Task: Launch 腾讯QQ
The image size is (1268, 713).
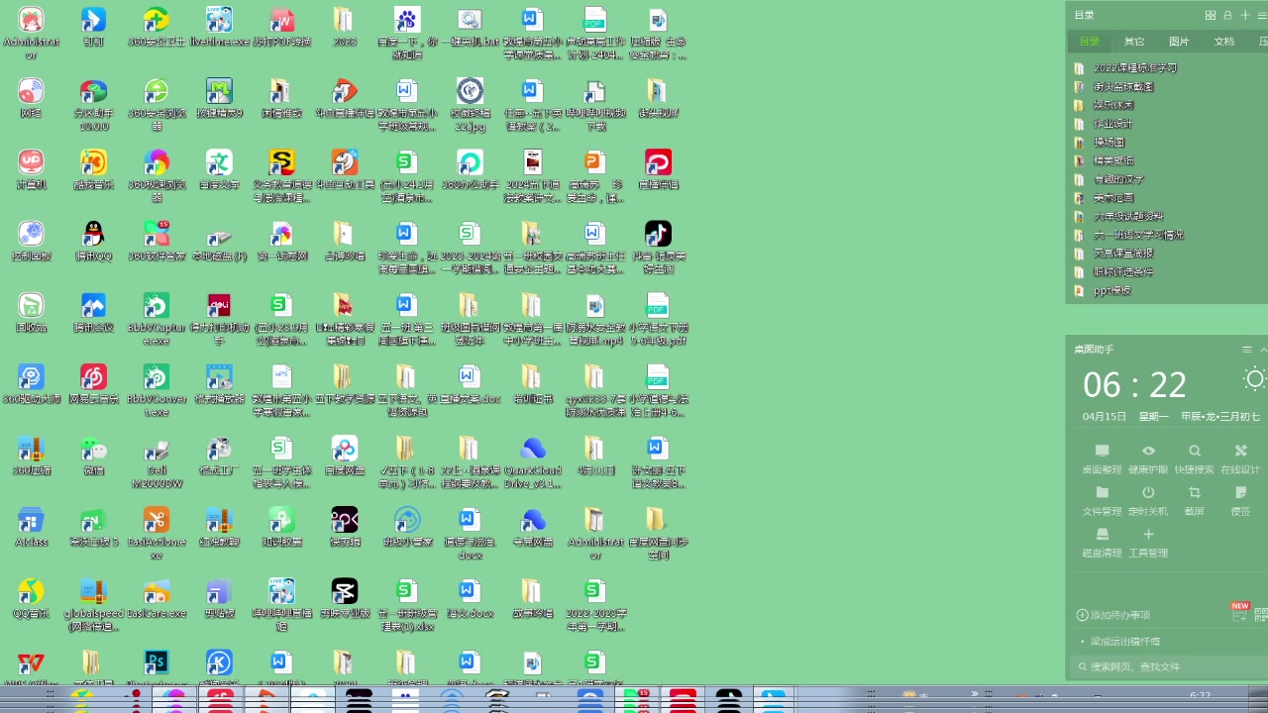Action: pos(93,241)
